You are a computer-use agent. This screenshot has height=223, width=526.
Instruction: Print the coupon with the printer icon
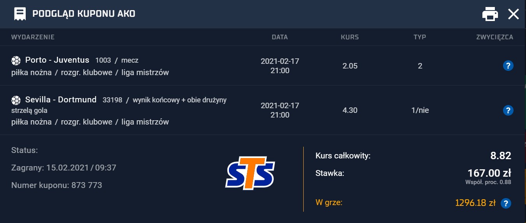(x=490, y=14)
